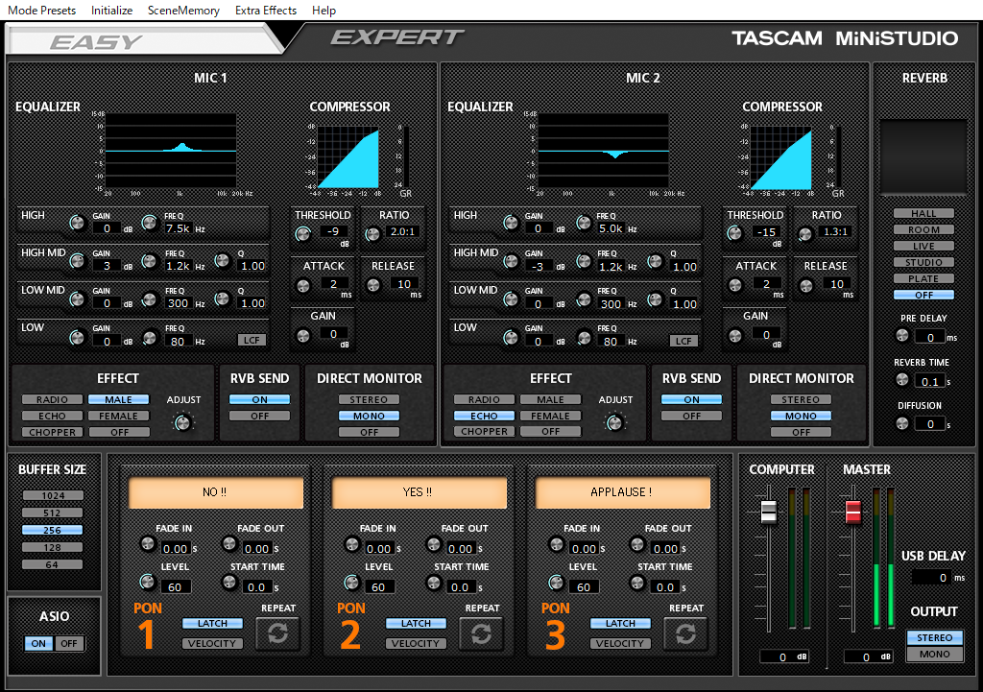This screenshot has height=692, width=983.
Task: Click MIC 1 compressor Ratio knob
Action: (x=372, y=234)
